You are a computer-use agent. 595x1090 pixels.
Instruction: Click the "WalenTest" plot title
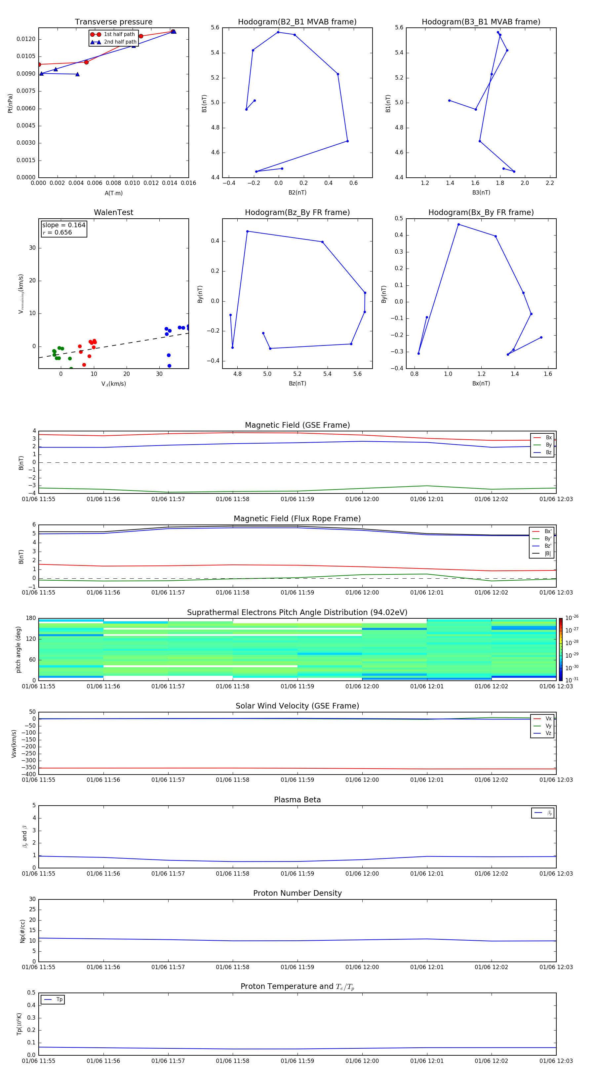click(x=113, y=212)
